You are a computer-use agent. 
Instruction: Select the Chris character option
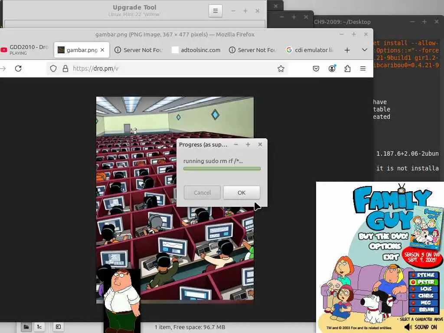[x=423, y=296]
